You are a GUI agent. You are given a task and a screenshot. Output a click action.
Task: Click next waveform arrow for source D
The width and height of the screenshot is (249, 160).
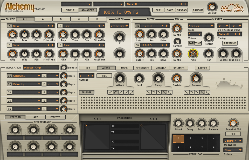coord(103,45)
